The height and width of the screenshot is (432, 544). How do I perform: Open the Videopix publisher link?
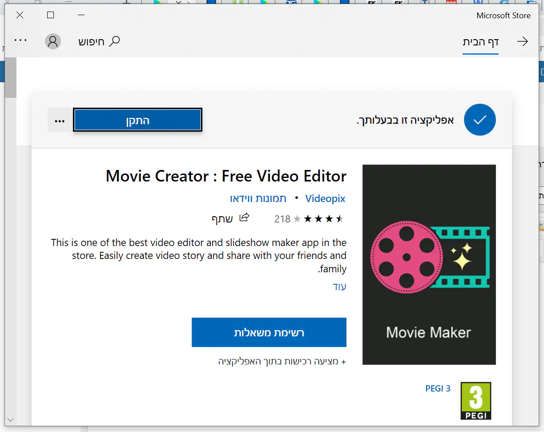pos(325,198)
